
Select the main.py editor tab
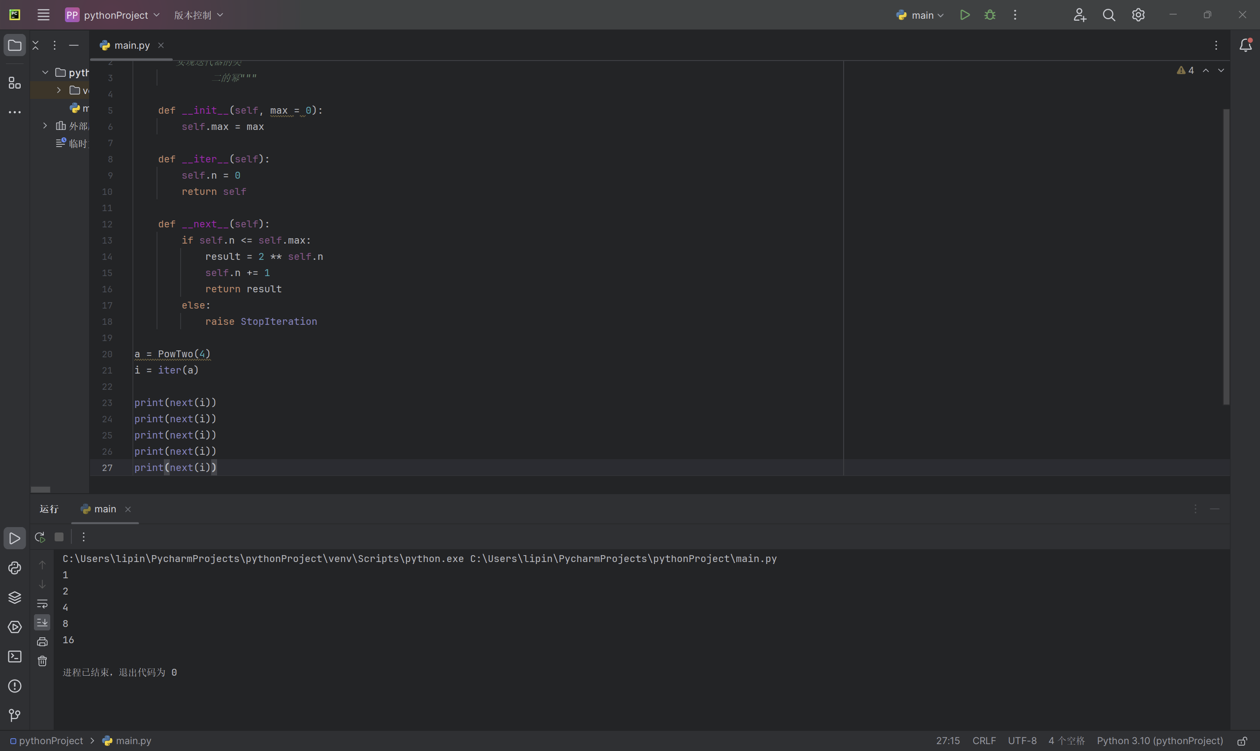click(x=131, y=45)
